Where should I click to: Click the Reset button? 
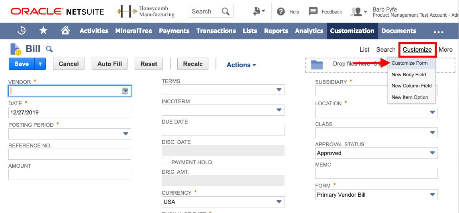[149, 64]
